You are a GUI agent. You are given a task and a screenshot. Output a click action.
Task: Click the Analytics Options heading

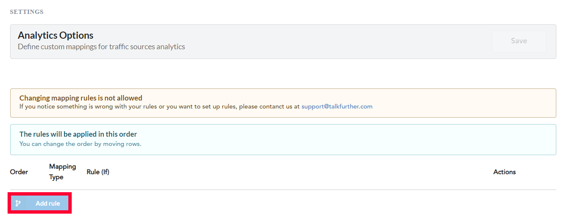(x=56, y=35)
